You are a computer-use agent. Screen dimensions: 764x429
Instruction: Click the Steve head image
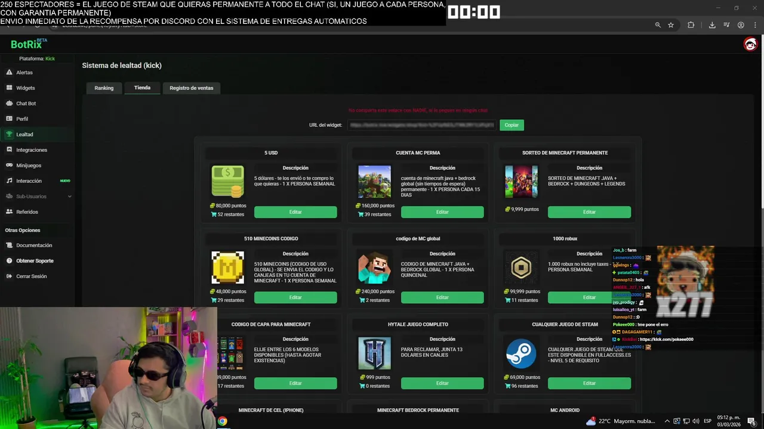374,268
